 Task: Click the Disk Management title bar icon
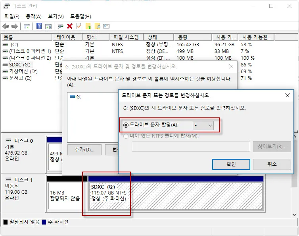pyautogui.click(x=6, y=6)
